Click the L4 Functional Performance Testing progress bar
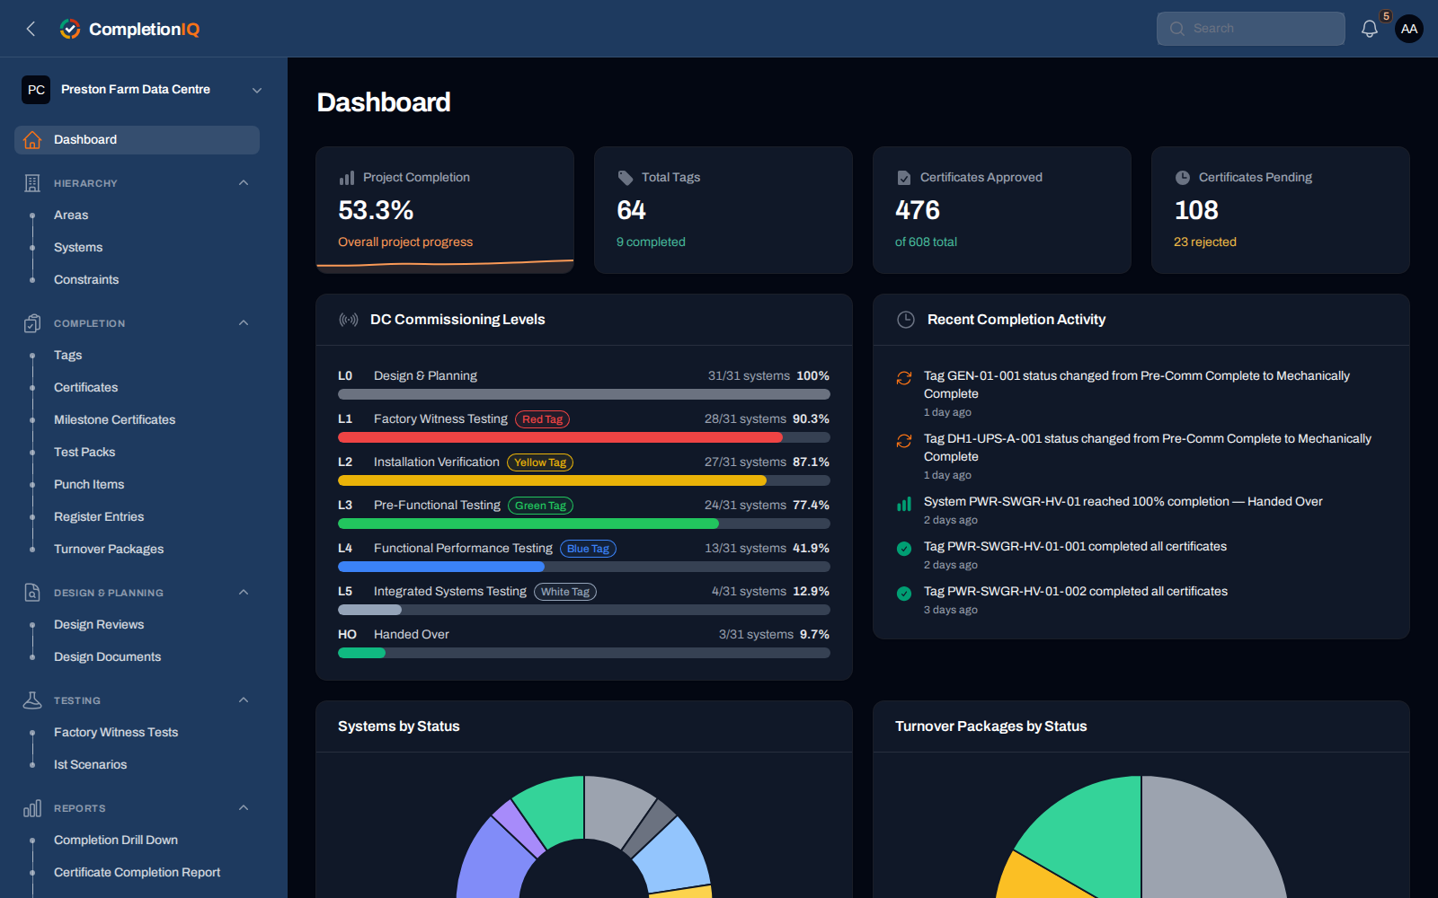1438x898 pixels. [584, 567]
